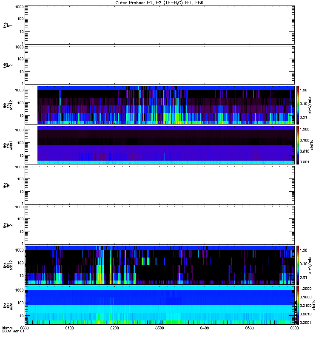Click the 'hhmm' axis unit label
The image size is (319, 340).
7,328
